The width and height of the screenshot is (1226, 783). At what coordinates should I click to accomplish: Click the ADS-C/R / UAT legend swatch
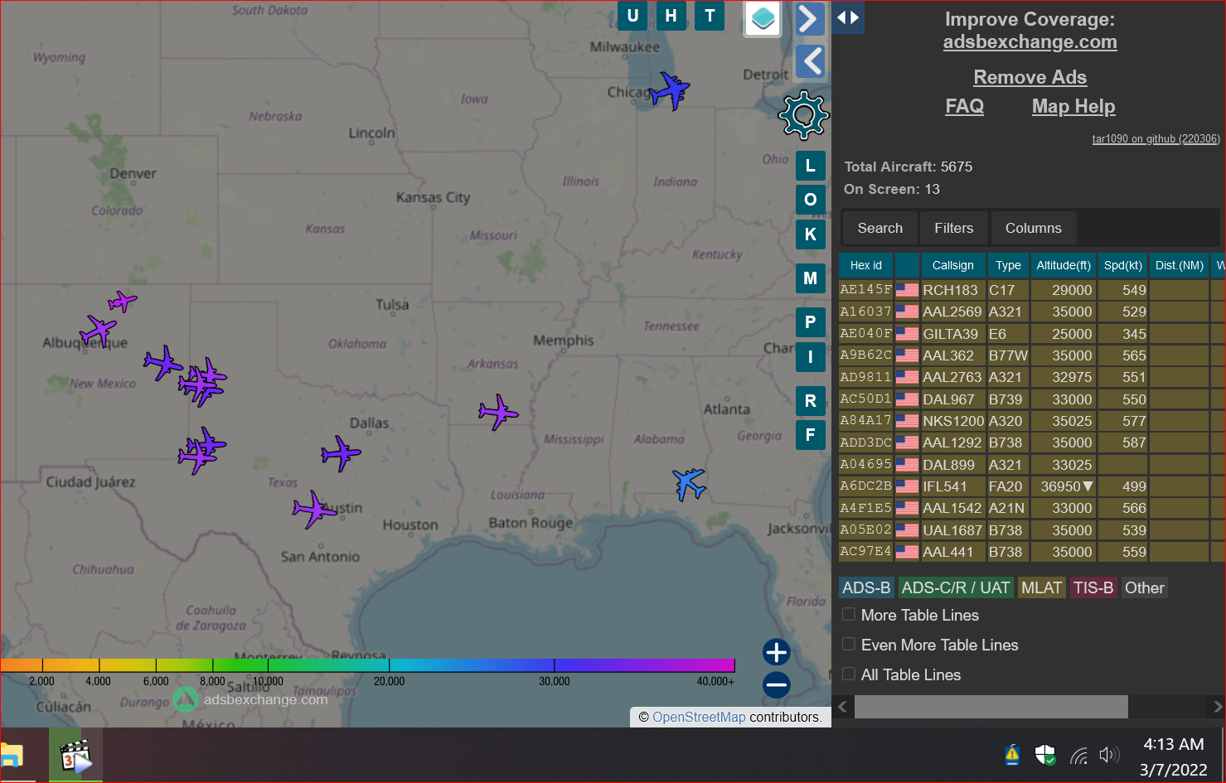coord(956,587)
